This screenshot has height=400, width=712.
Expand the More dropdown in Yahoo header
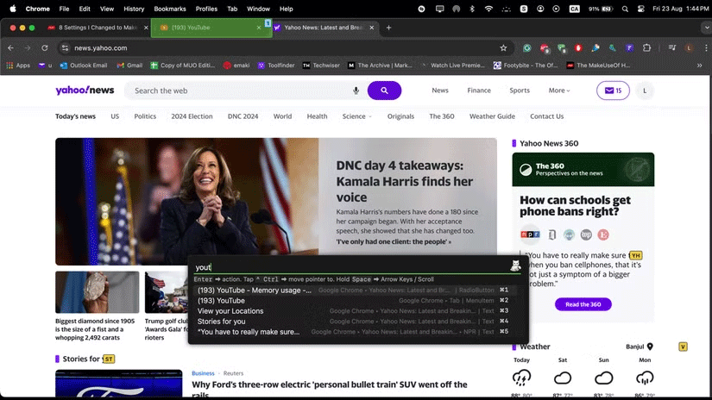coord(559,91)
